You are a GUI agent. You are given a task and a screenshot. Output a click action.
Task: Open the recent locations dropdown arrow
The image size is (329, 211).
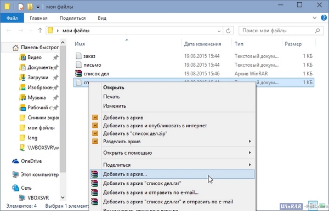tap(31, 31)
